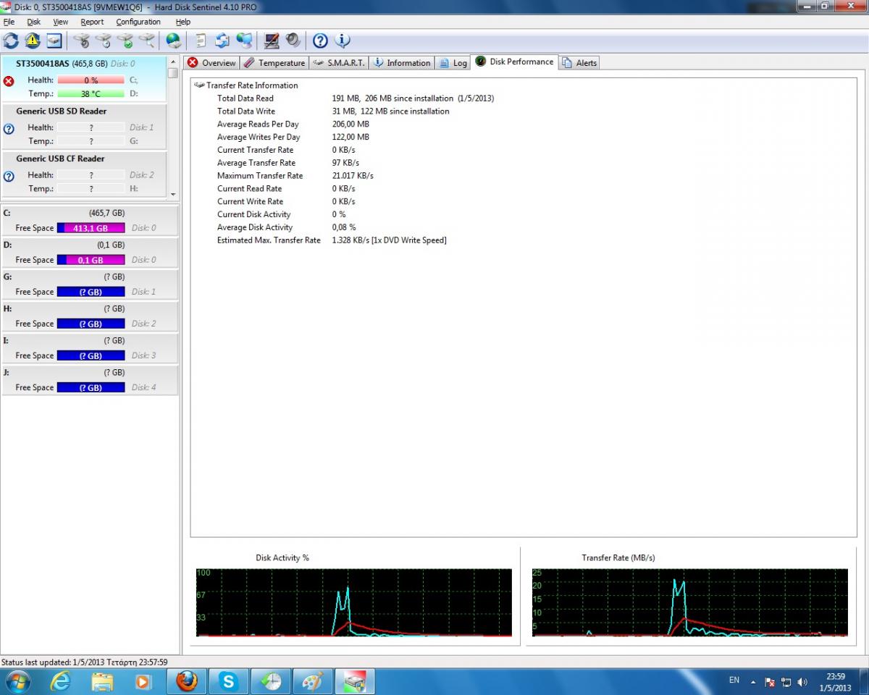Click the unknown status icon of Generic USB SD Reader
The height and width of the screenshot is (695, 869).
point(9,129)
